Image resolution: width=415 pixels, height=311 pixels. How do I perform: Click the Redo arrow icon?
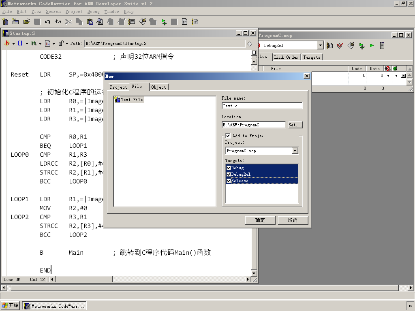58,22
